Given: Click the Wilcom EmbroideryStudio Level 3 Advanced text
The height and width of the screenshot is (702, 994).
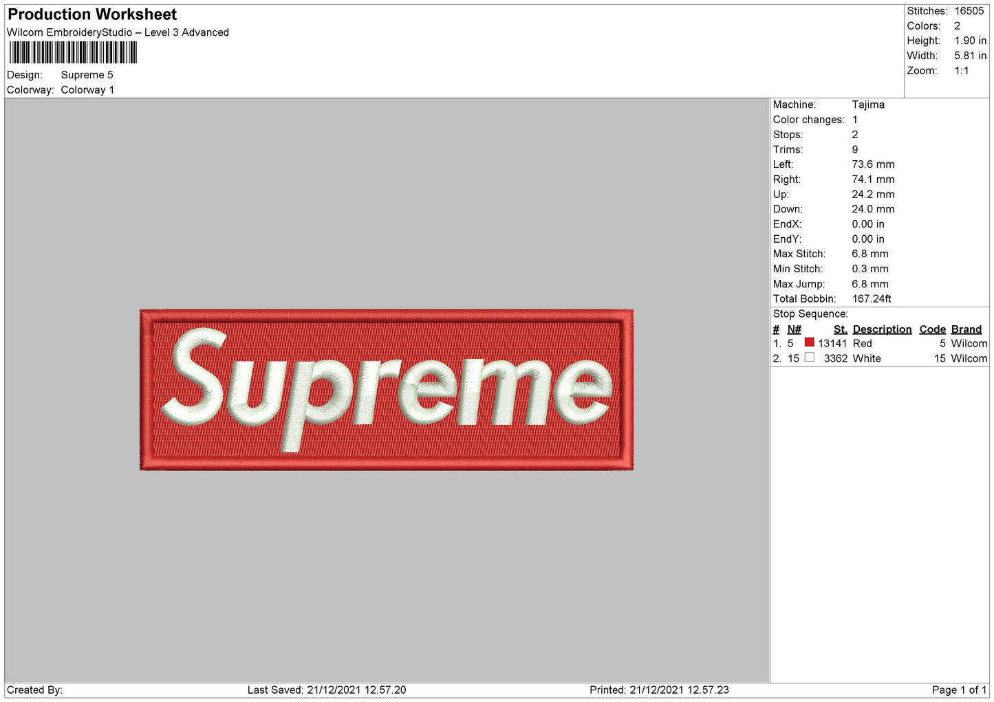Looking at the screenshot, I should 118,32.
